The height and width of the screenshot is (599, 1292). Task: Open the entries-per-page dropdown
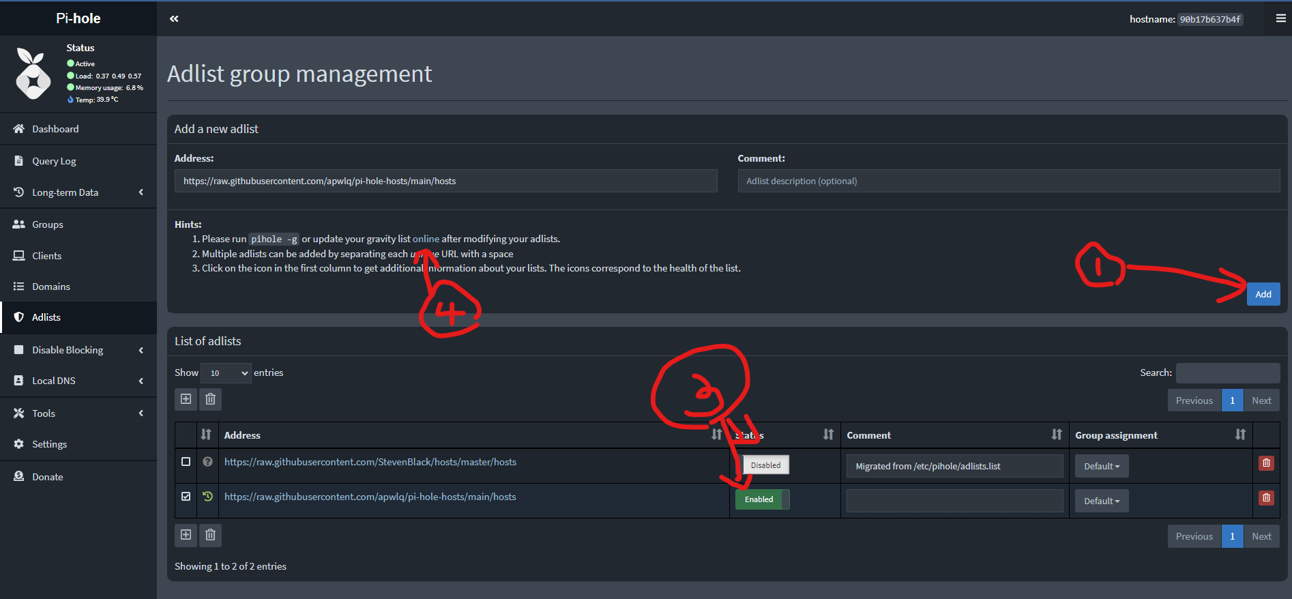[226, 373]
